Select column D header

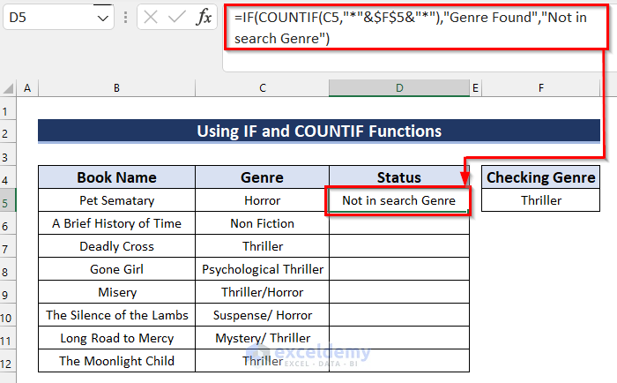coord(399,87)
